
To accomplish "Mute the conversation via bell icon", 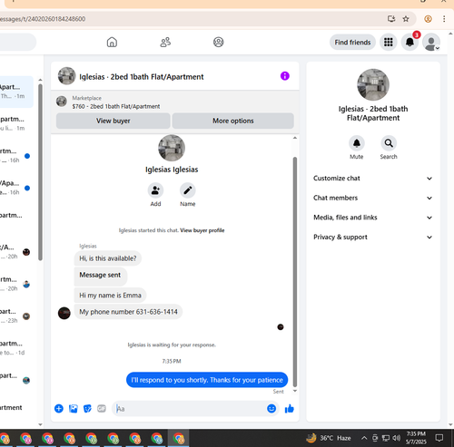I will [357, 143].
